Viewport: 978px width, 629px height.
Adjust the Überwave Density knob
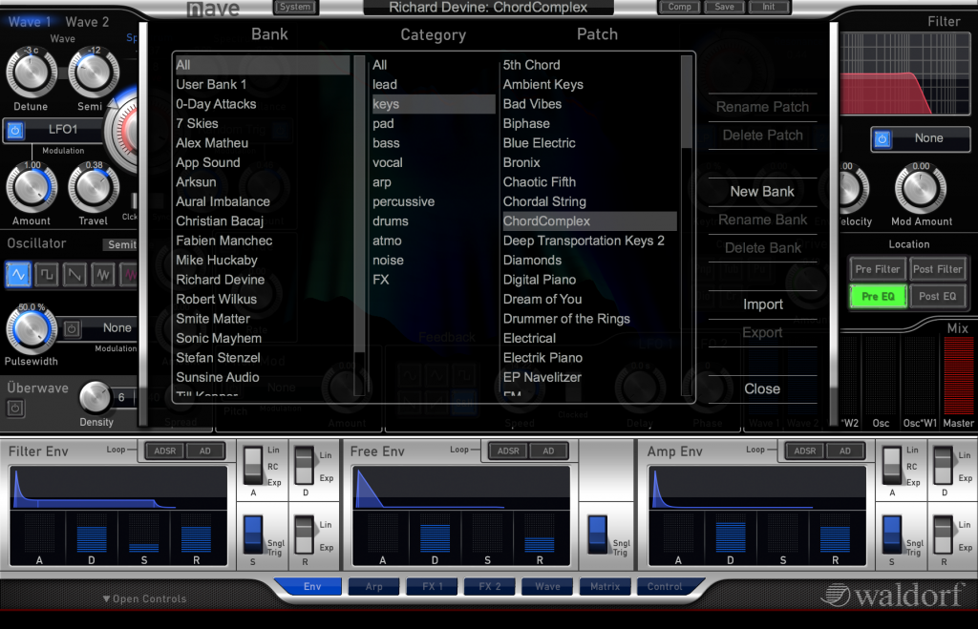[x=95, y=397]
